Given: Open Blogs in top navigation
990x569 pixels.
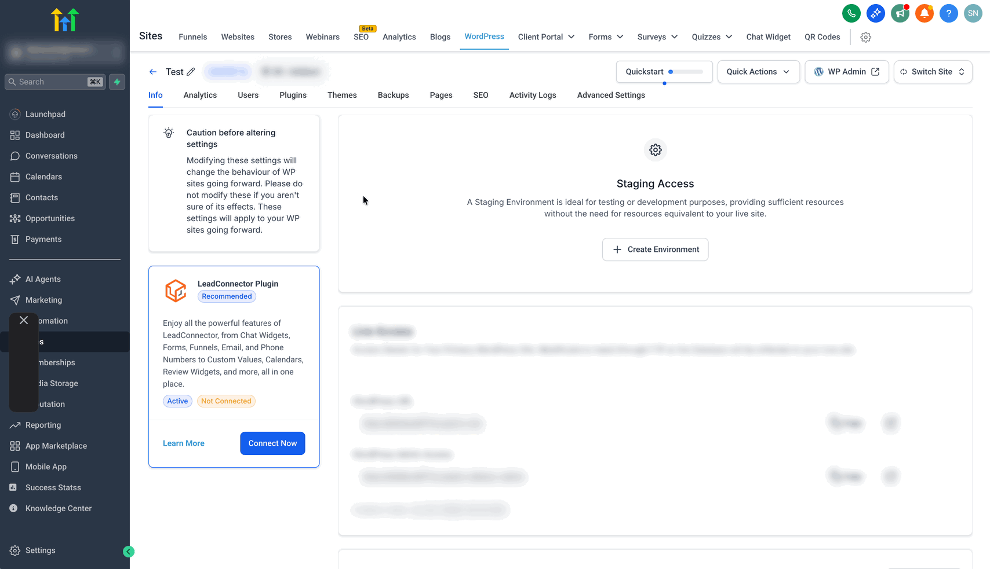Looking at the screenshot, I should 440,37.
